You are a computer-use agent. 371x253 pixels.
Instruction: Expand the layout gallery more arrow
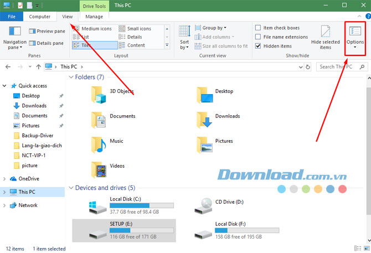[167, 45]
